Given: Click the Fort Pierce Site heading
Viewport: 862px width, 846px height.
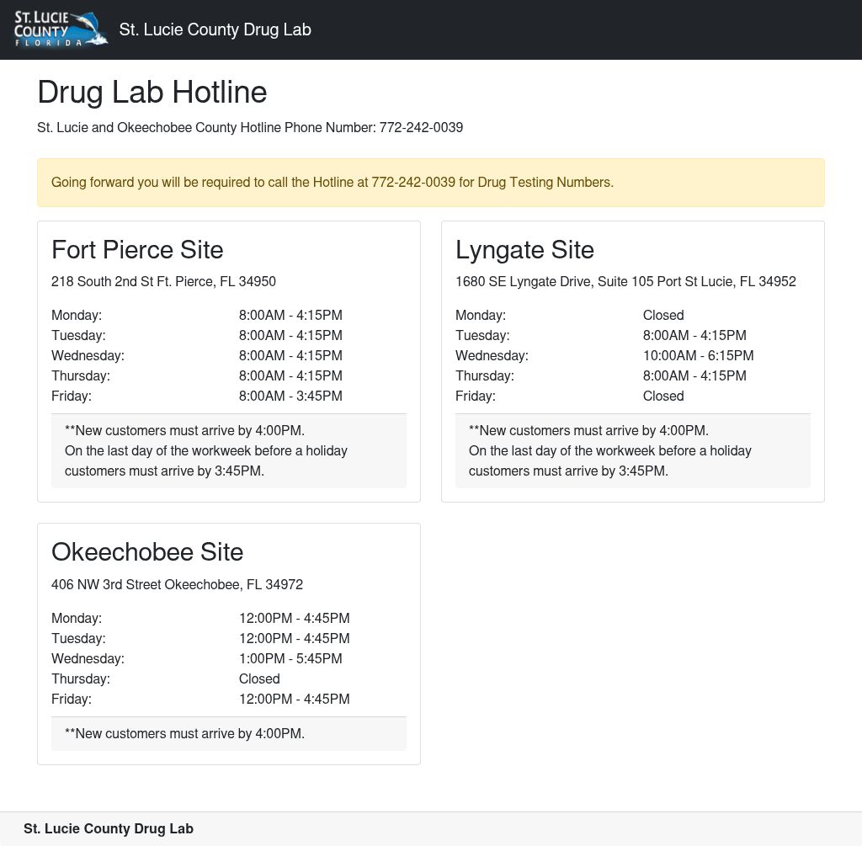Looking at the screenshot, I should coord(137,250).
